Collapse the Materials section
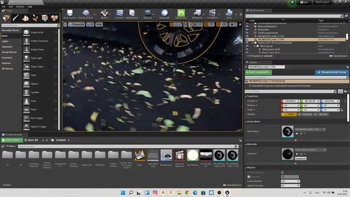The height and width of the screenshot is (197, 350). [x=246, y=144]
